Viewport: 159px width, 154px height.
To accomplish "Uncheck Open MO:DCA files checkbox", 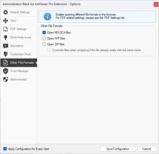I will [x=44, y=33].
